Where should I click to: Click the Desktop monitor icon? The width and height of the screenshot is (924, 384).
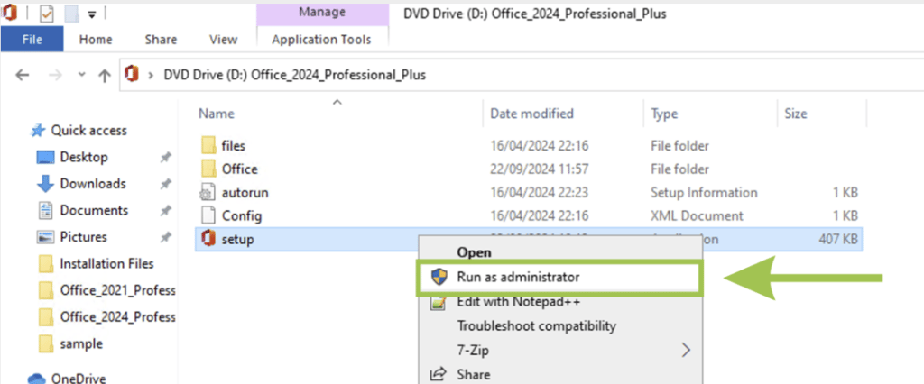point(46,157)
